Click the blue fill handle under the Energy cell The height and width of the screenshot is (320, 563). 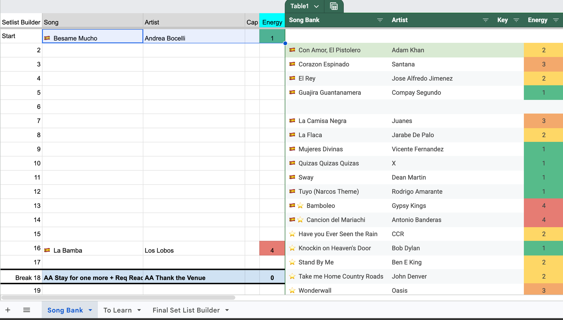(x=285, y=43)
